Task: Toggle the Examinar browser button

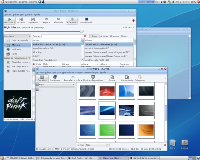Action: click(x=72, y=20)
